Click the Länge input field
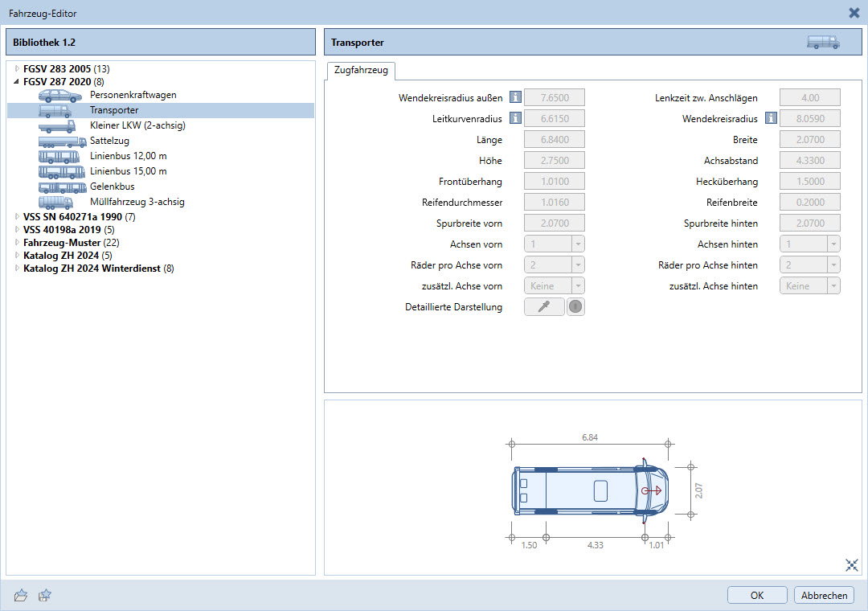This screenshot has height=611, width=868. pyautogui.click(x=554, y=140)
